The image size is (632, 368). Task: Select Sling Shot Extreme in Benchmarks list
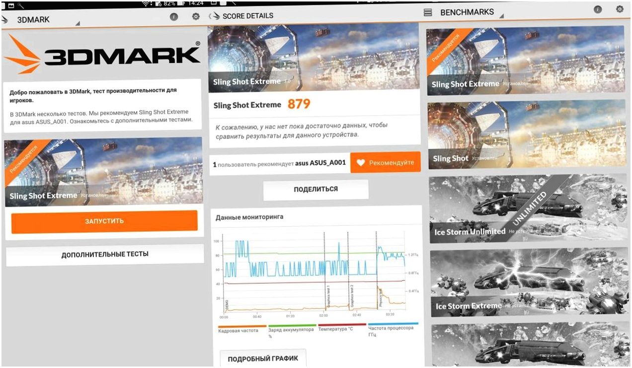click(526, 60)
